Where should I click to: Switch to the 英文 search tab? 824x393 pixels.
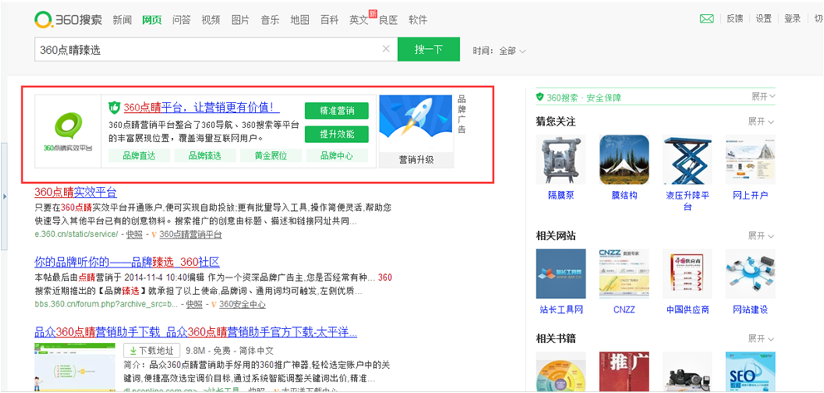pyautogui.click(x=359, y=20)
